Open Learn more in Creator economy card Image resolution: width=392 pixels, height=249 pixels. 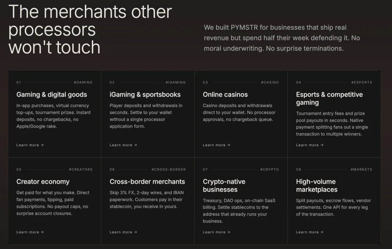pos(30,232)
